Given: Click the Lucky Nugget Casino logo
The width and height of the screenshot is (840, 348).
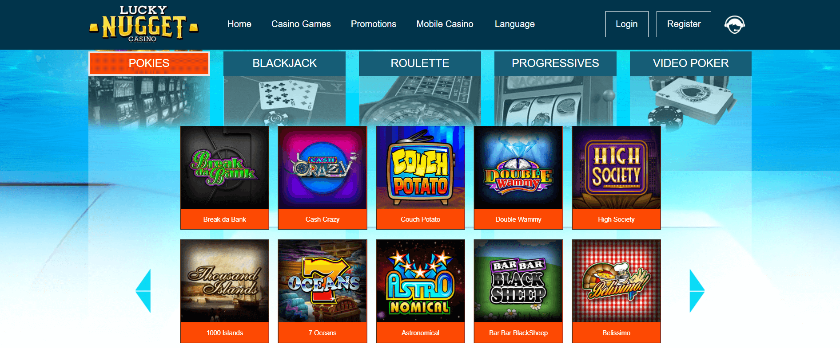Looking at the screenshot, I should tap(144, 24).
